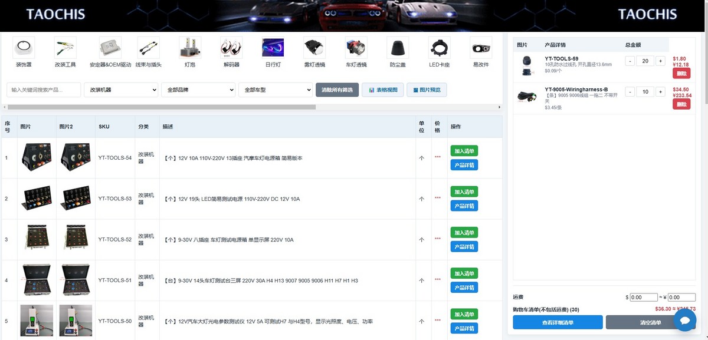The image size is (708, 340).
Task: Open first thumbnail image of YT-TOOLS-51
Action: click(37, 280)
